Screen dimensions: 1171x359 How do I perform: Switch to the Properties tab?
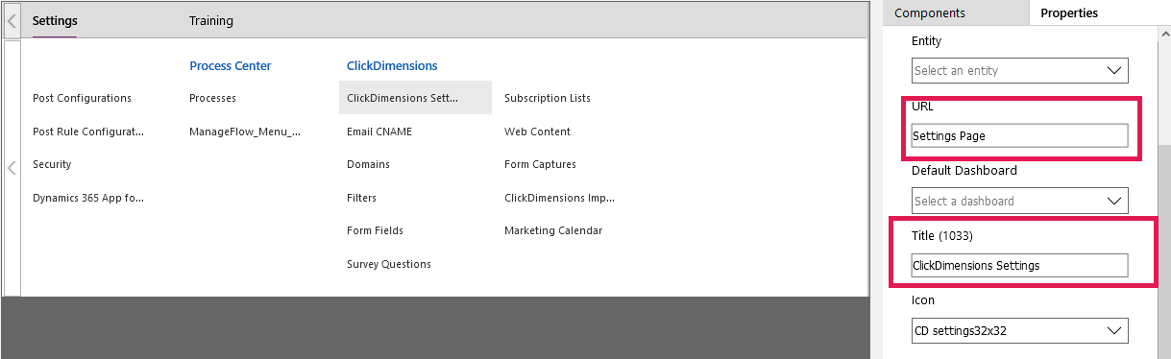pos(1069,12)
